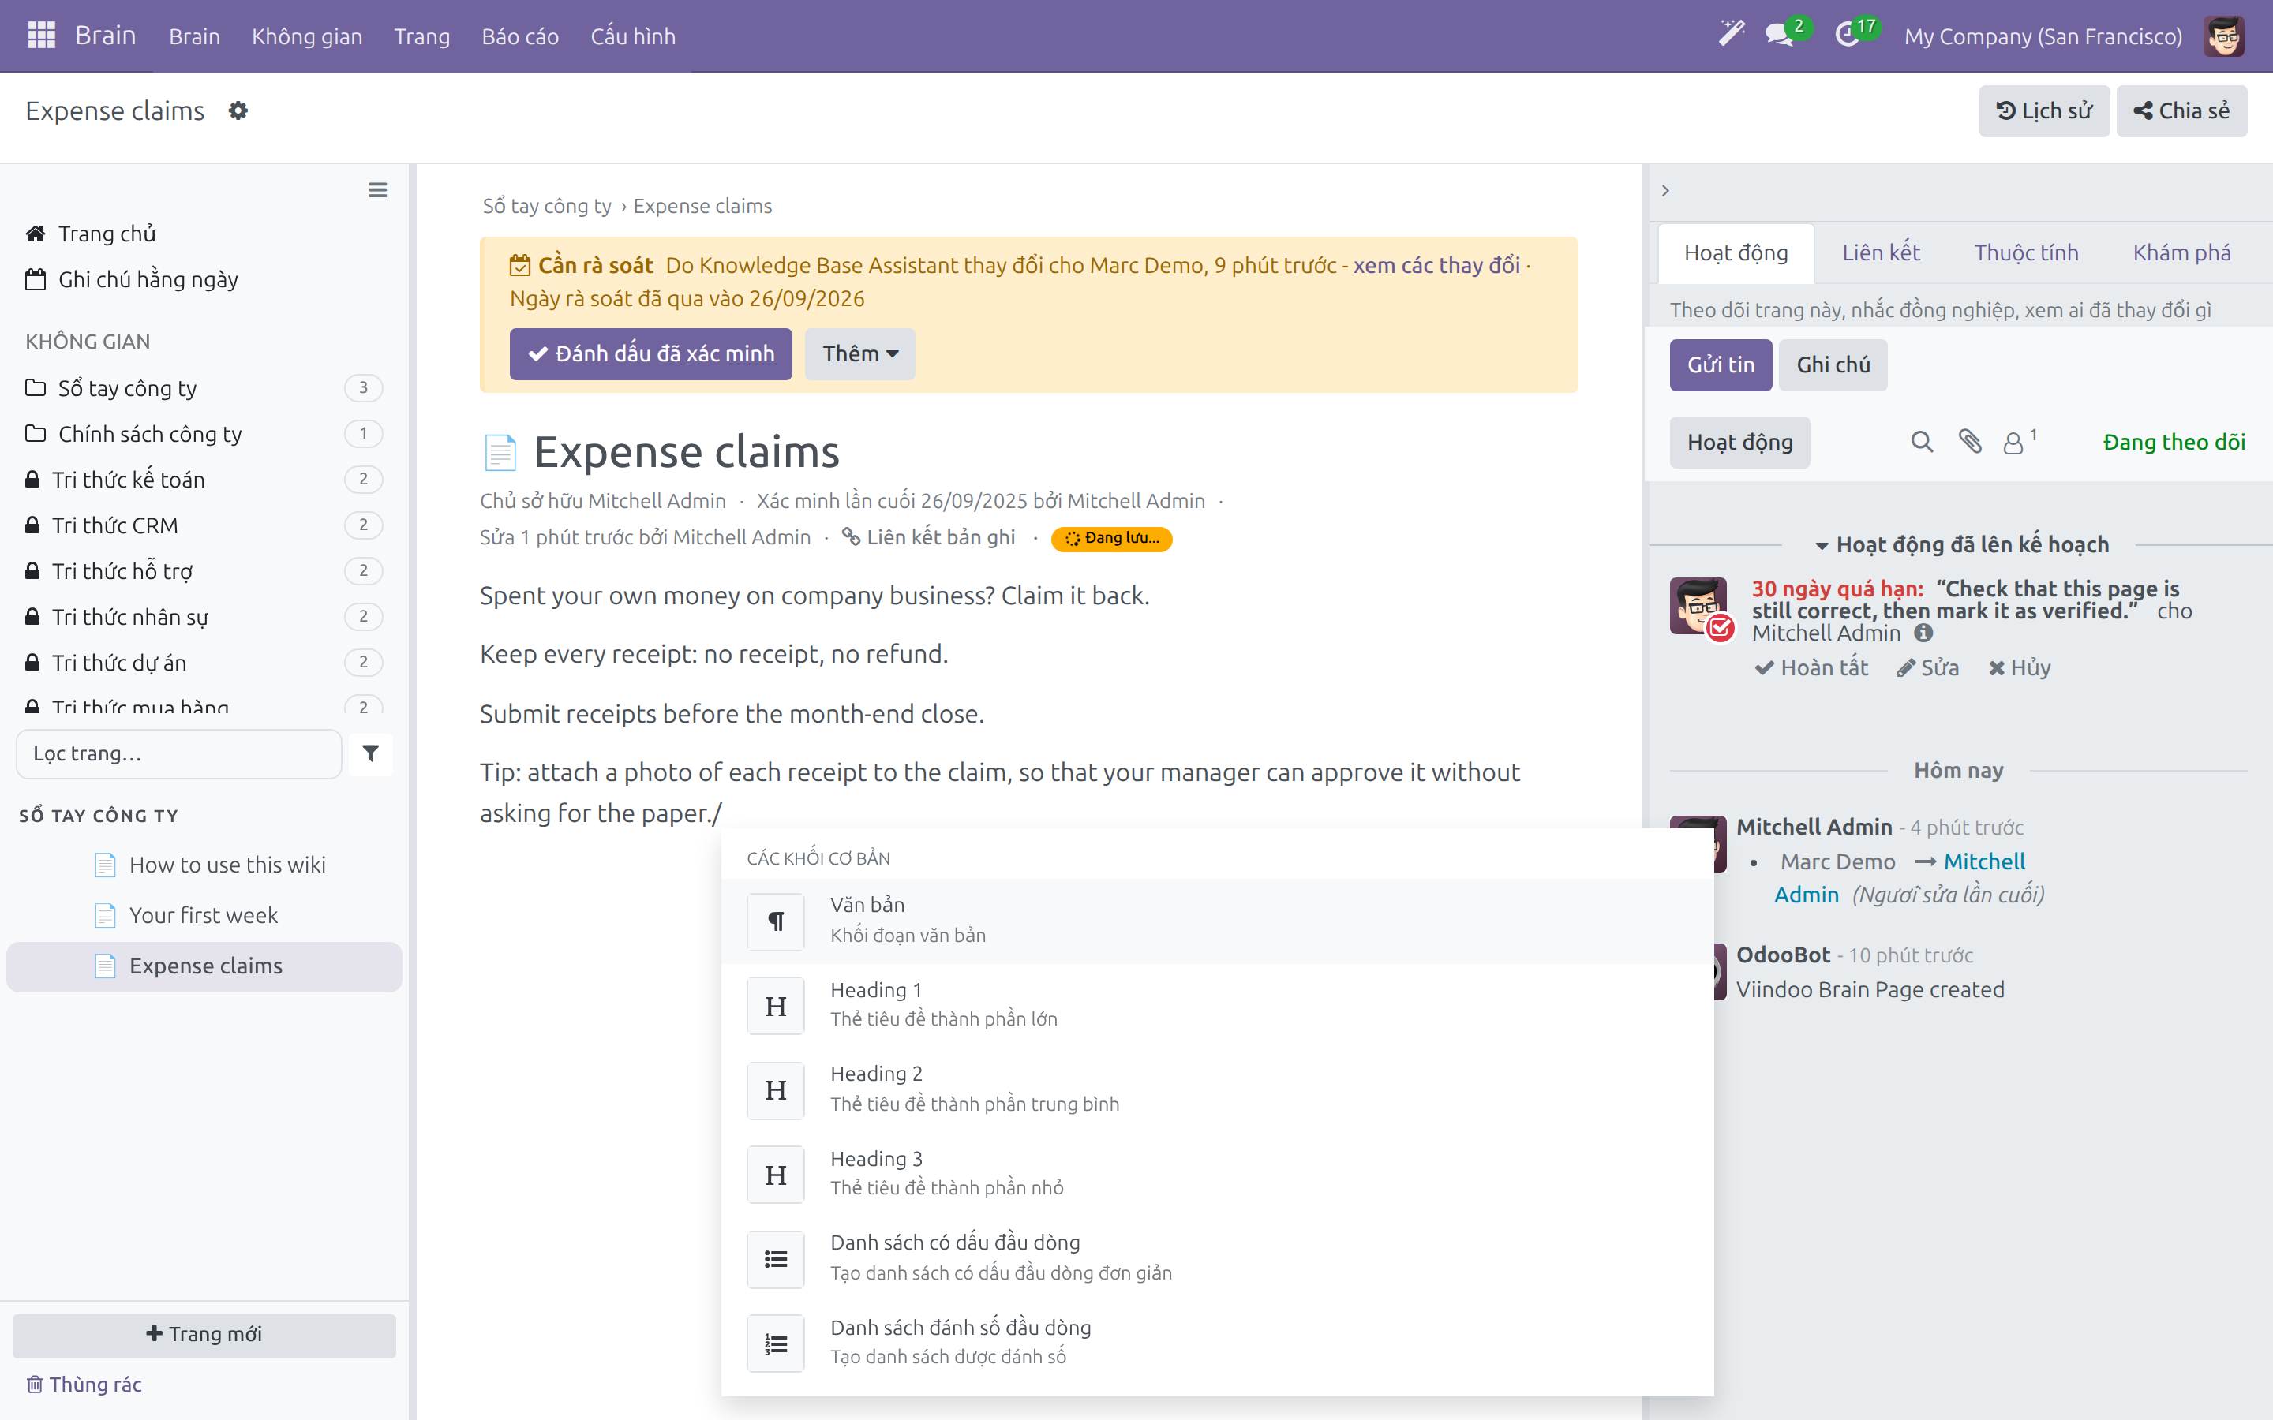Click the paperclip attachments icon

click(1970, 443)
